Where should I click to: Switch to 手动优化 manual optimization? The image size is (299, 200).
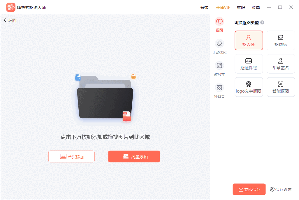(x=219, y=47)
